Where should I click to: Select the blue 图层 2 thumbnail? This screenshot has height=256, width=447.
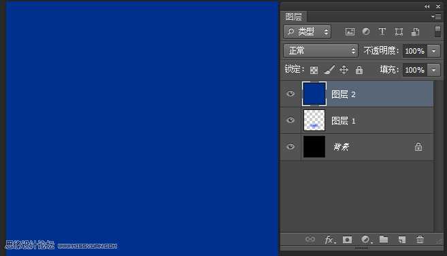(314, 94)
